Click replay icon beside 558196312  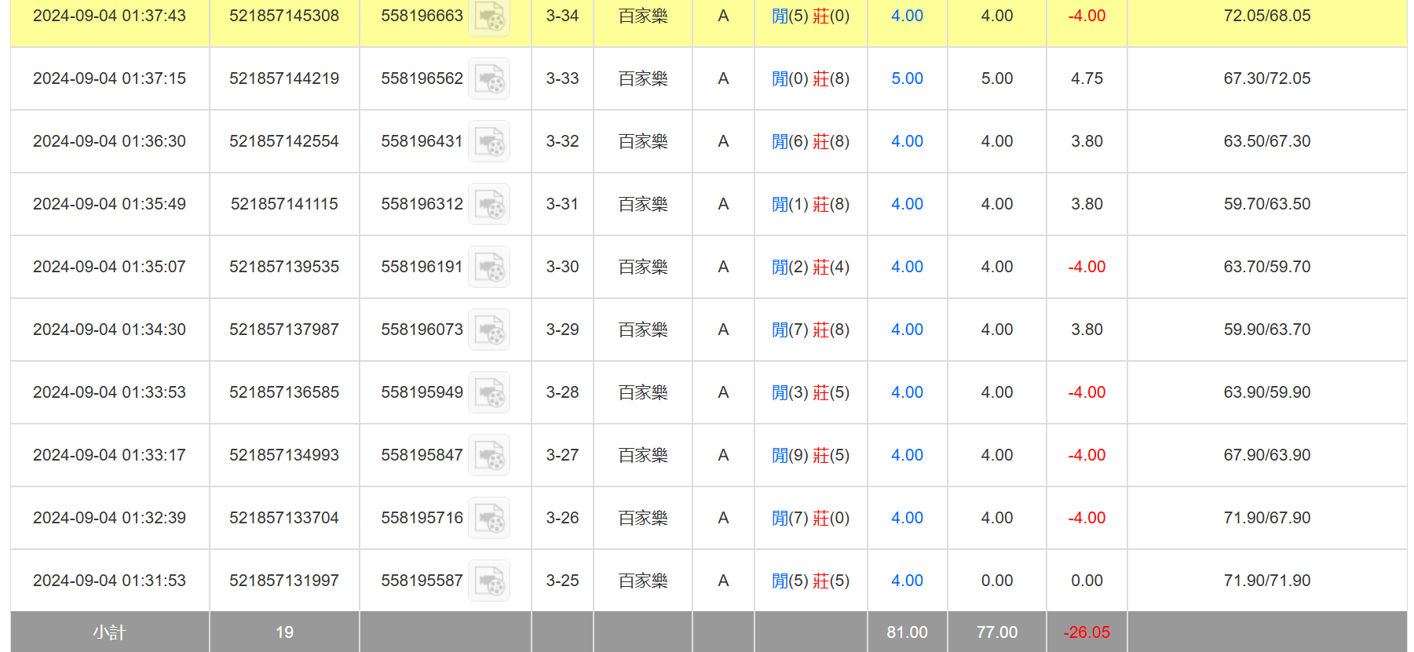tap(489, 204)
